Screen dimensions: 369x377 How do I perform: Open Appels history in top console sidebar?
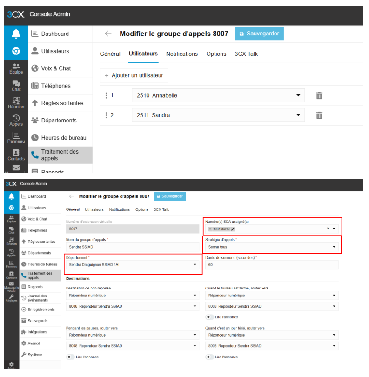tap(16, 120)
